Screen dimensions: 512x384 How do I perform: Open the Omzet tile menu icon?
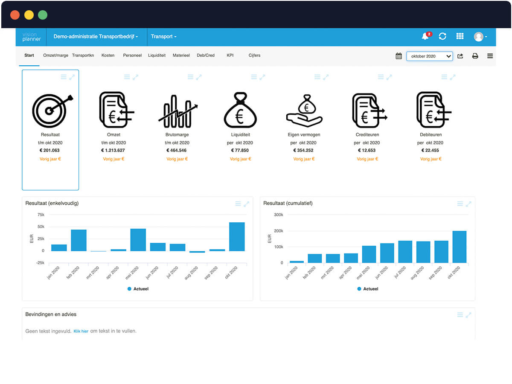[127, 77]
